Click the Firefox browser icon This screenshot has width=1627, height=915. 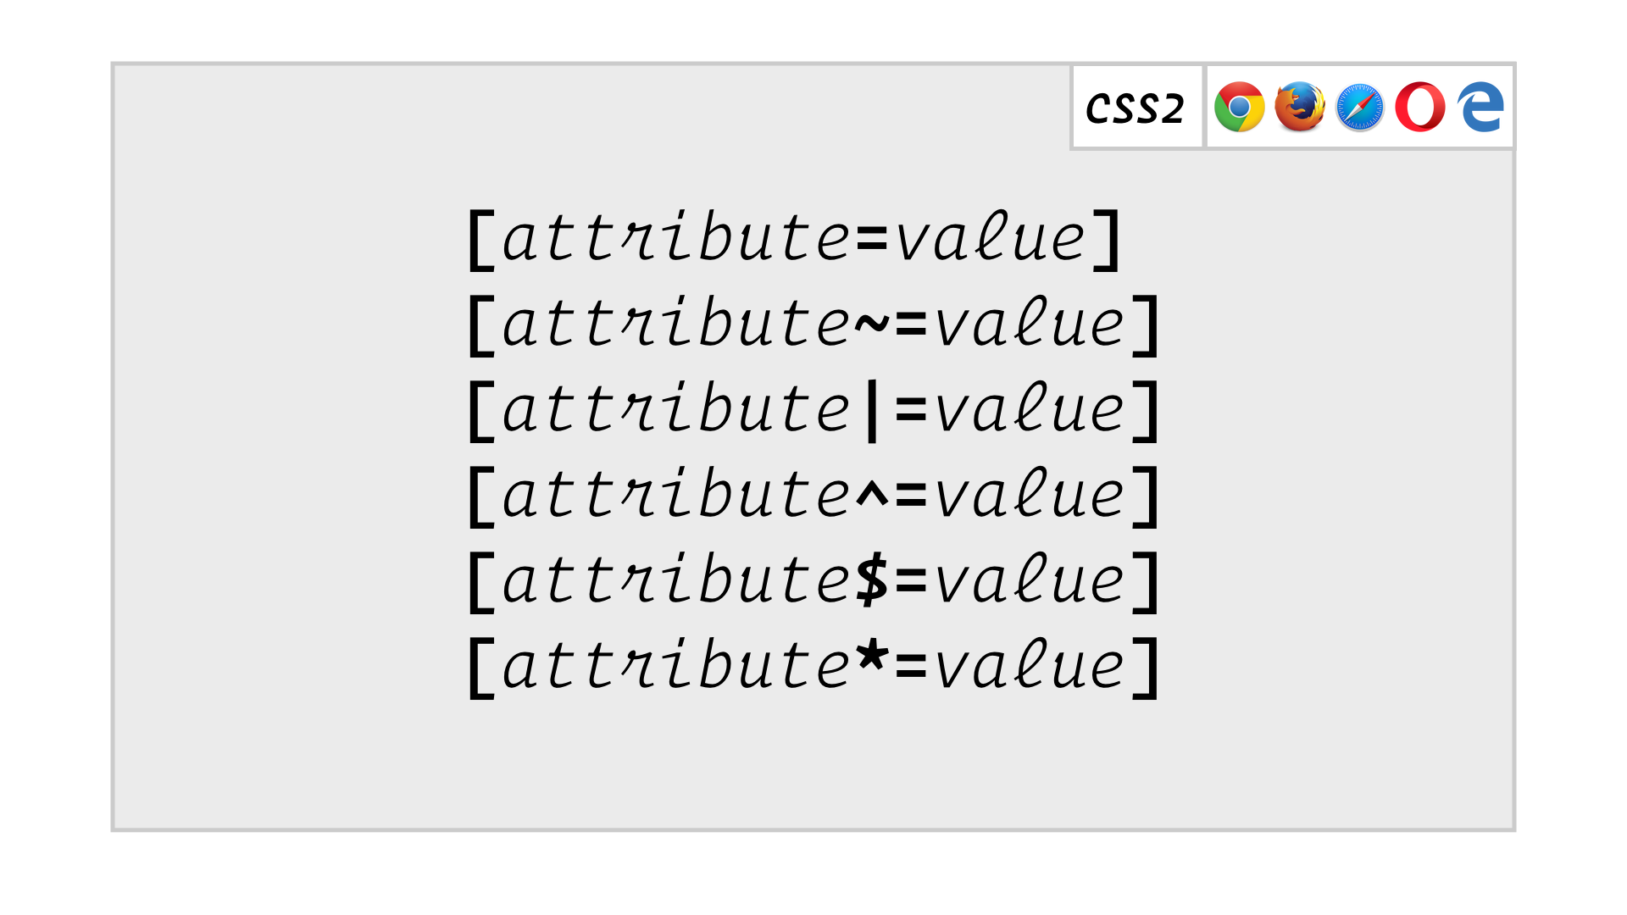1300,107
